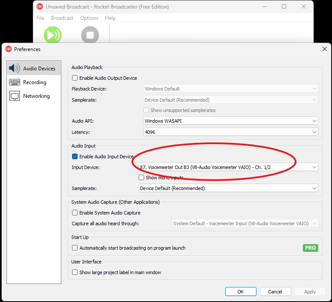Click the Rocket Broadcaster main window app icon
This screenshot has width=332, height=302.
[x=40, y=6]
